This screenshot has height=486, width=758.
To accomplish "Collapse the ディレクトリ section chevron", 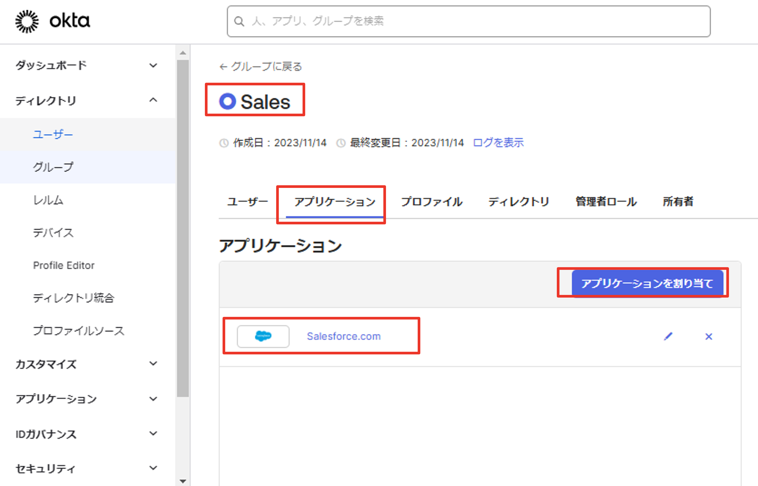I will click(x=153, y=100).
